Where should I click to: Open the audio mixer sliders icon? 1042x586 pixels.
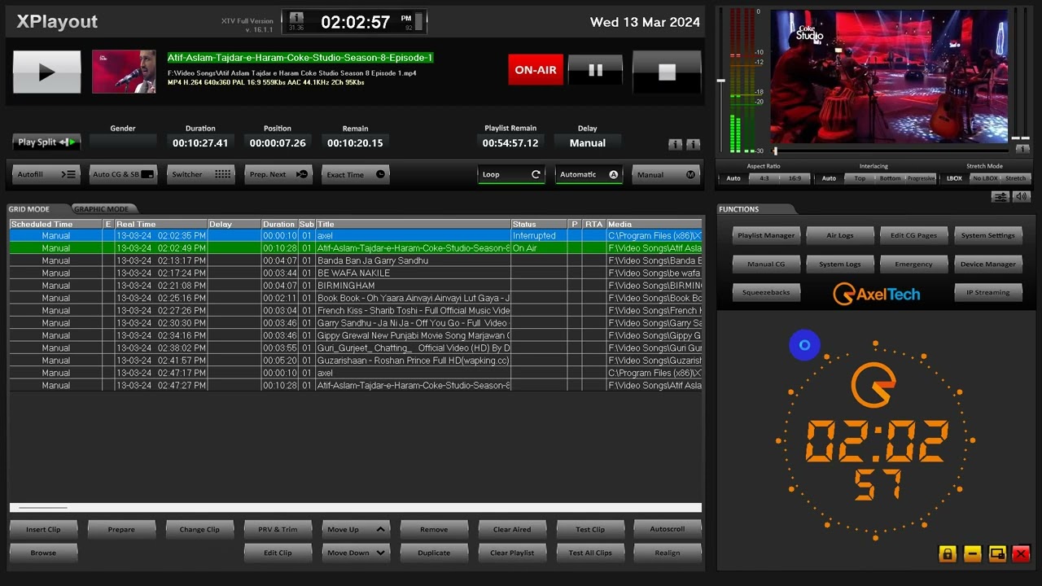coord(1000,197)
